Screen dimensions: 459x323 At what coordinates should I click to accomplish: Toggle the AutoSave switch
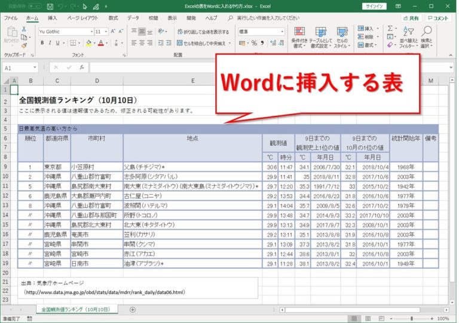[x=35, y=6]
